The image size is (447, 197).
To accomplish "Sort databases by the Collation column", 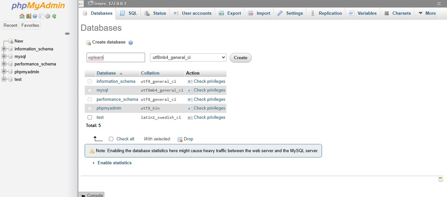I will [150, 73].
